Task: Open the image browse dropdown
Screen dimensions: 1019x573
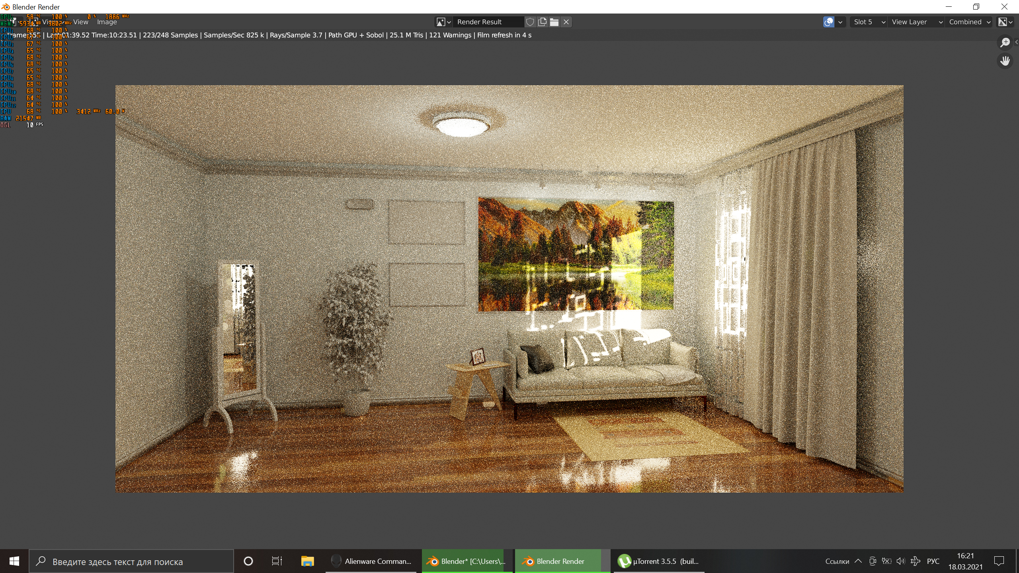Action: 443,22
